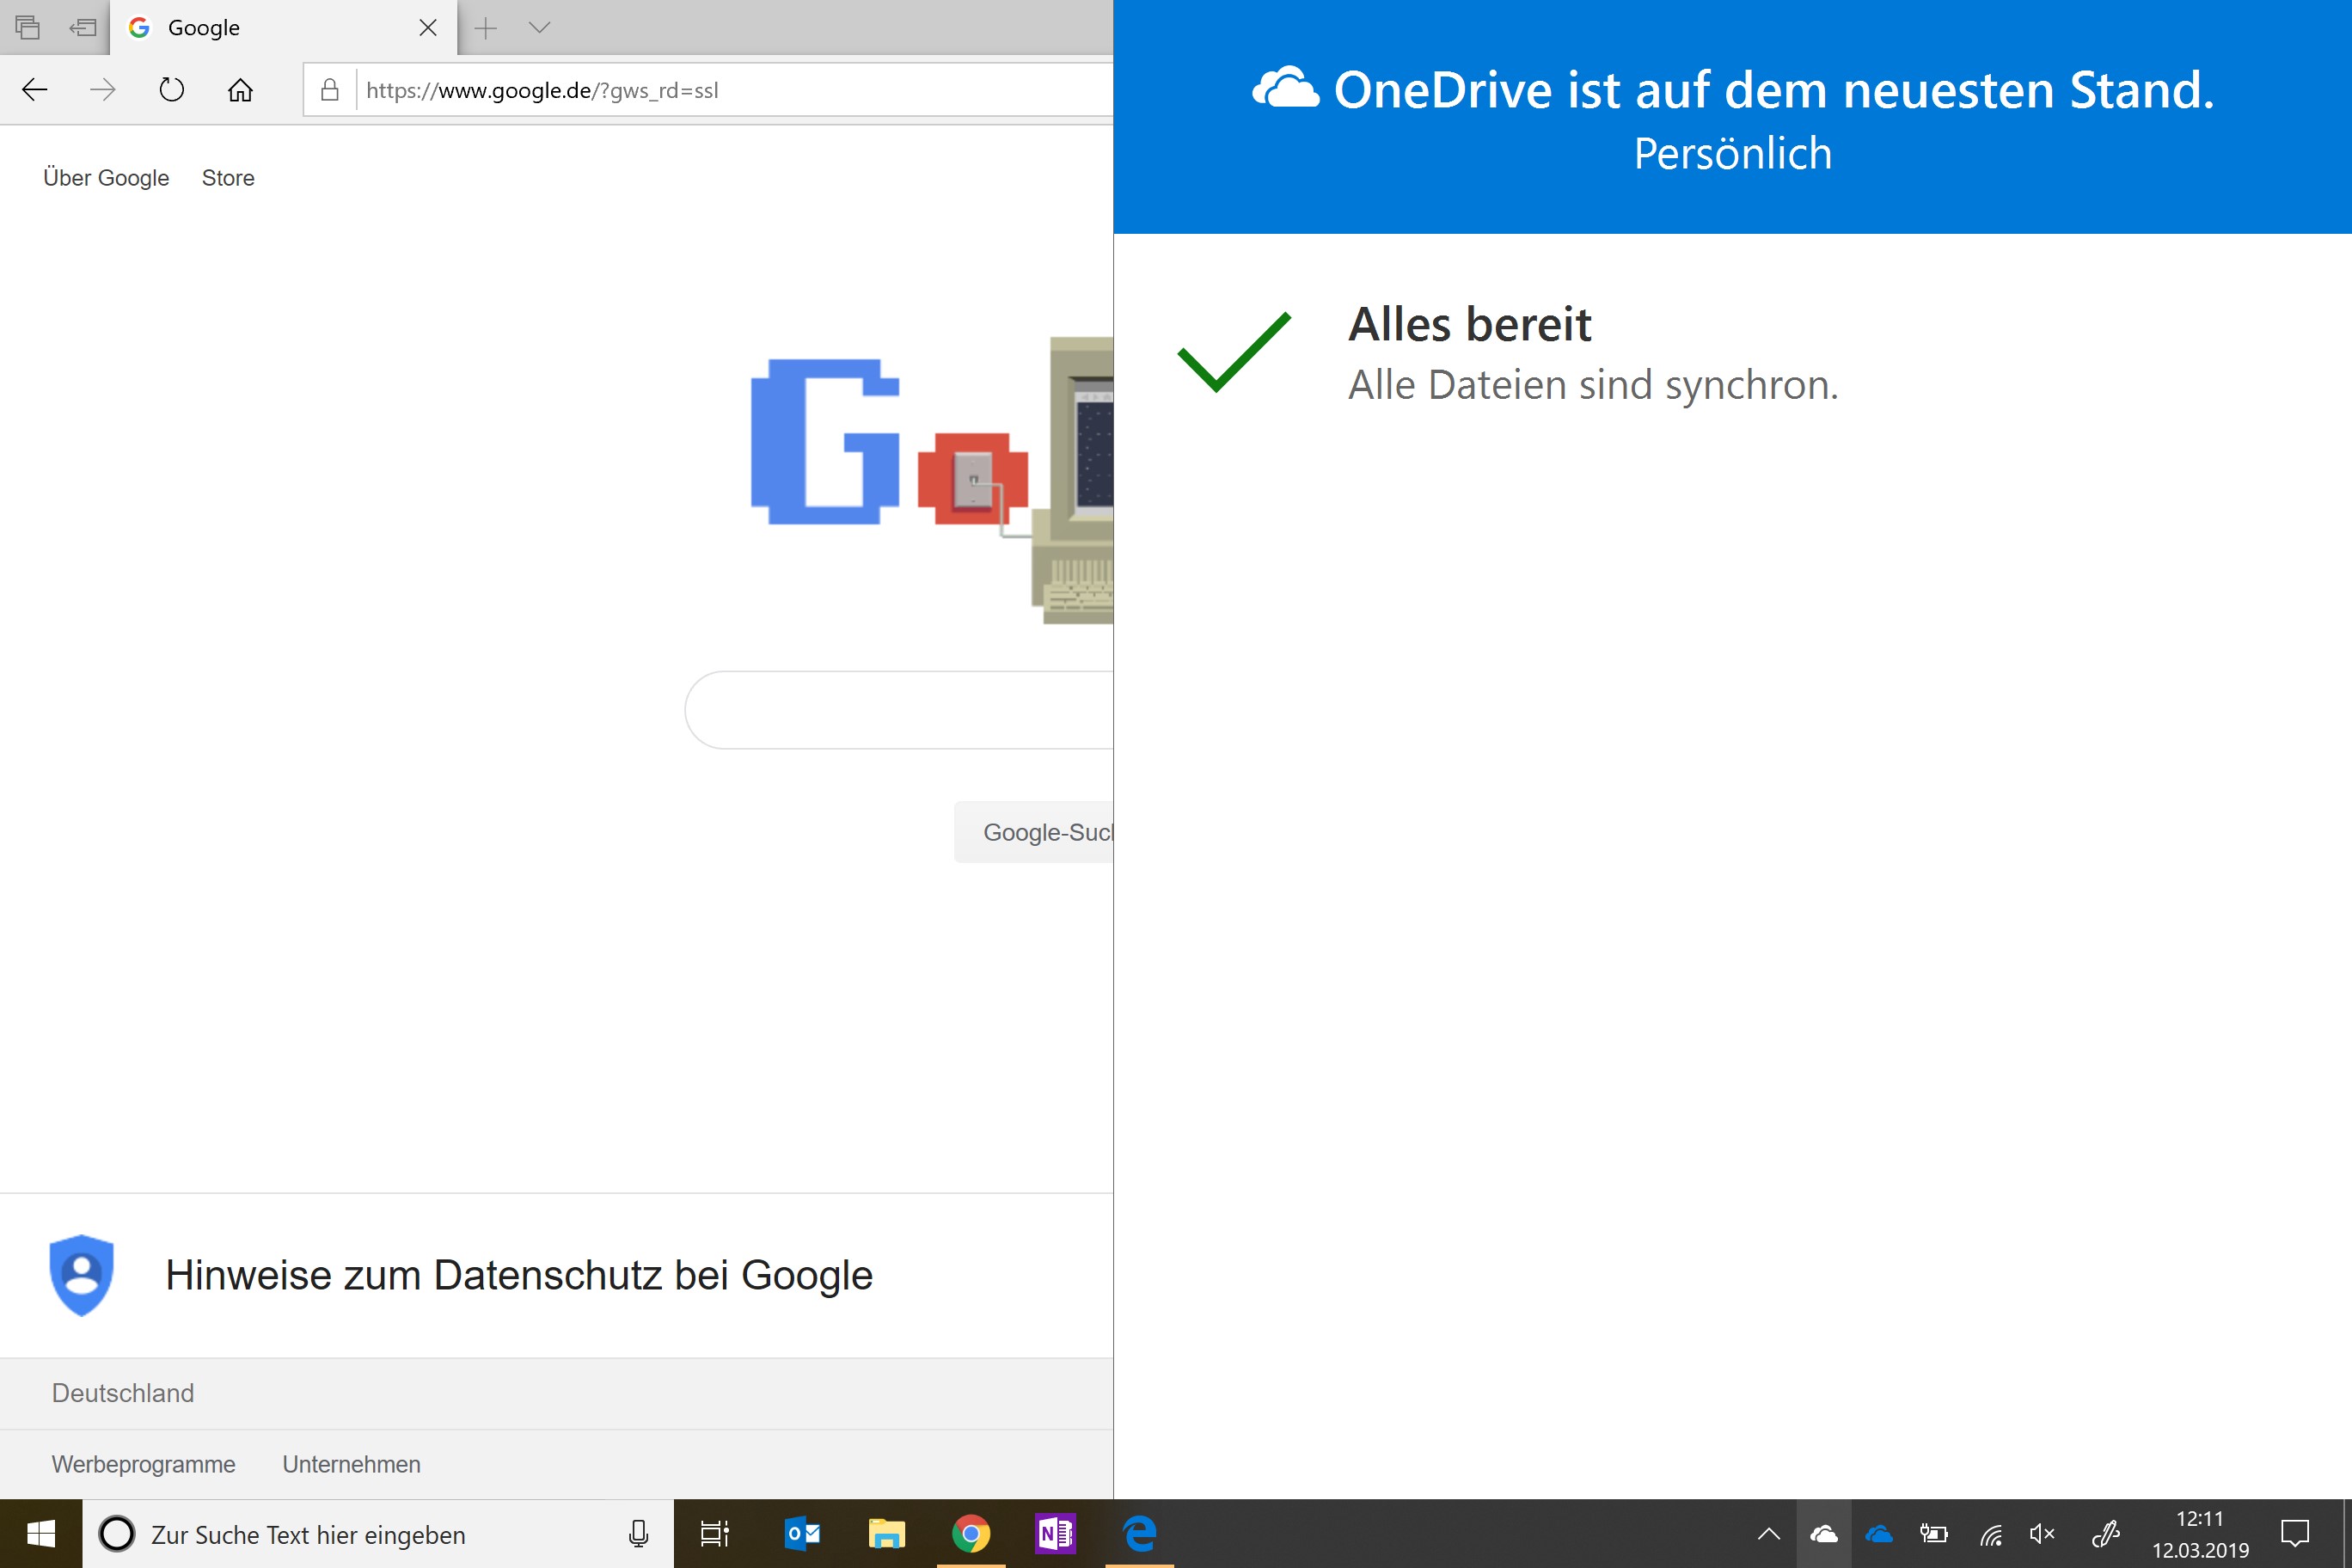
Task: Click Alle Dateien sind synchron text
Action: [1593, 385]
